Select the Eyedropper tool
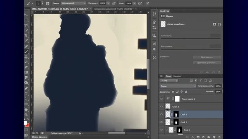This screenshot has height=139, width=248. pyautogui.click(x=26, y=41)
